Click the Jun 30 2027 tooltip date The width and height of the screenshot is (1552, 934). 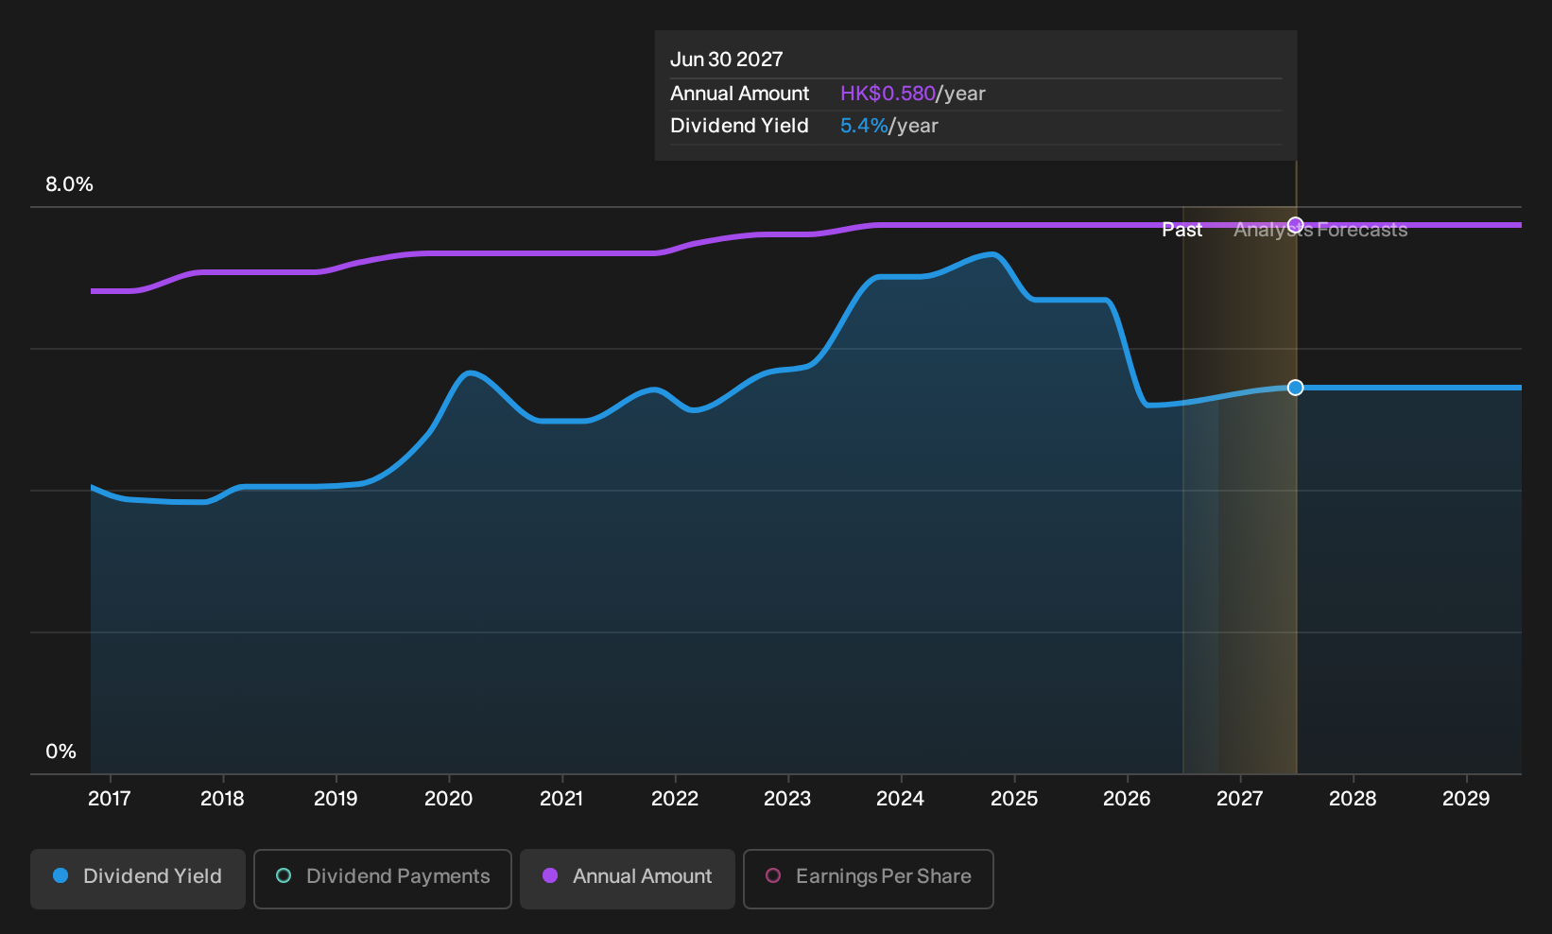[x=726, y=60]
